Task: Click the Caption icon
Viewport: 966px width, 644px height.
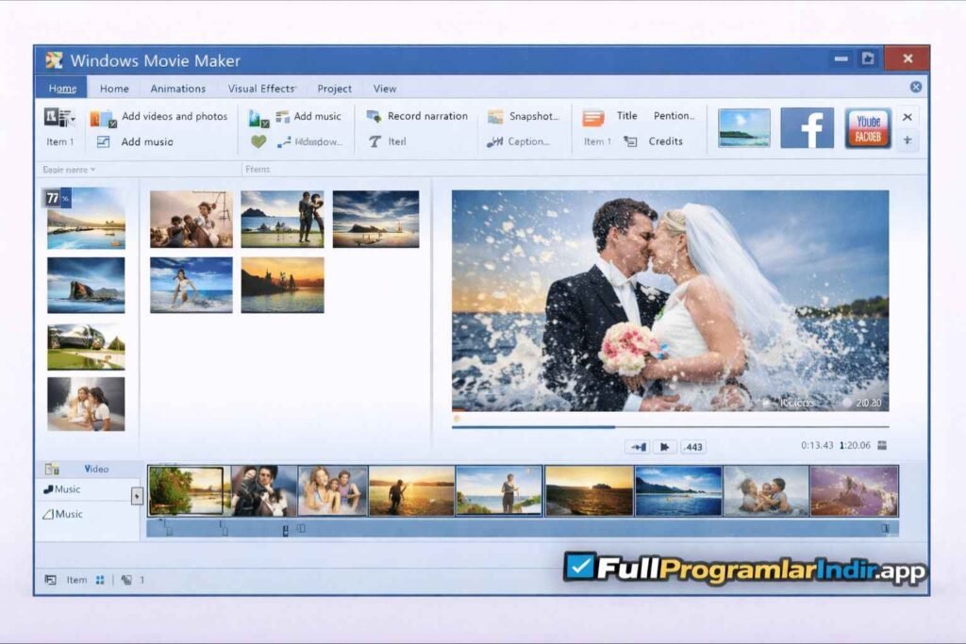Action: [x=494, y=141]
